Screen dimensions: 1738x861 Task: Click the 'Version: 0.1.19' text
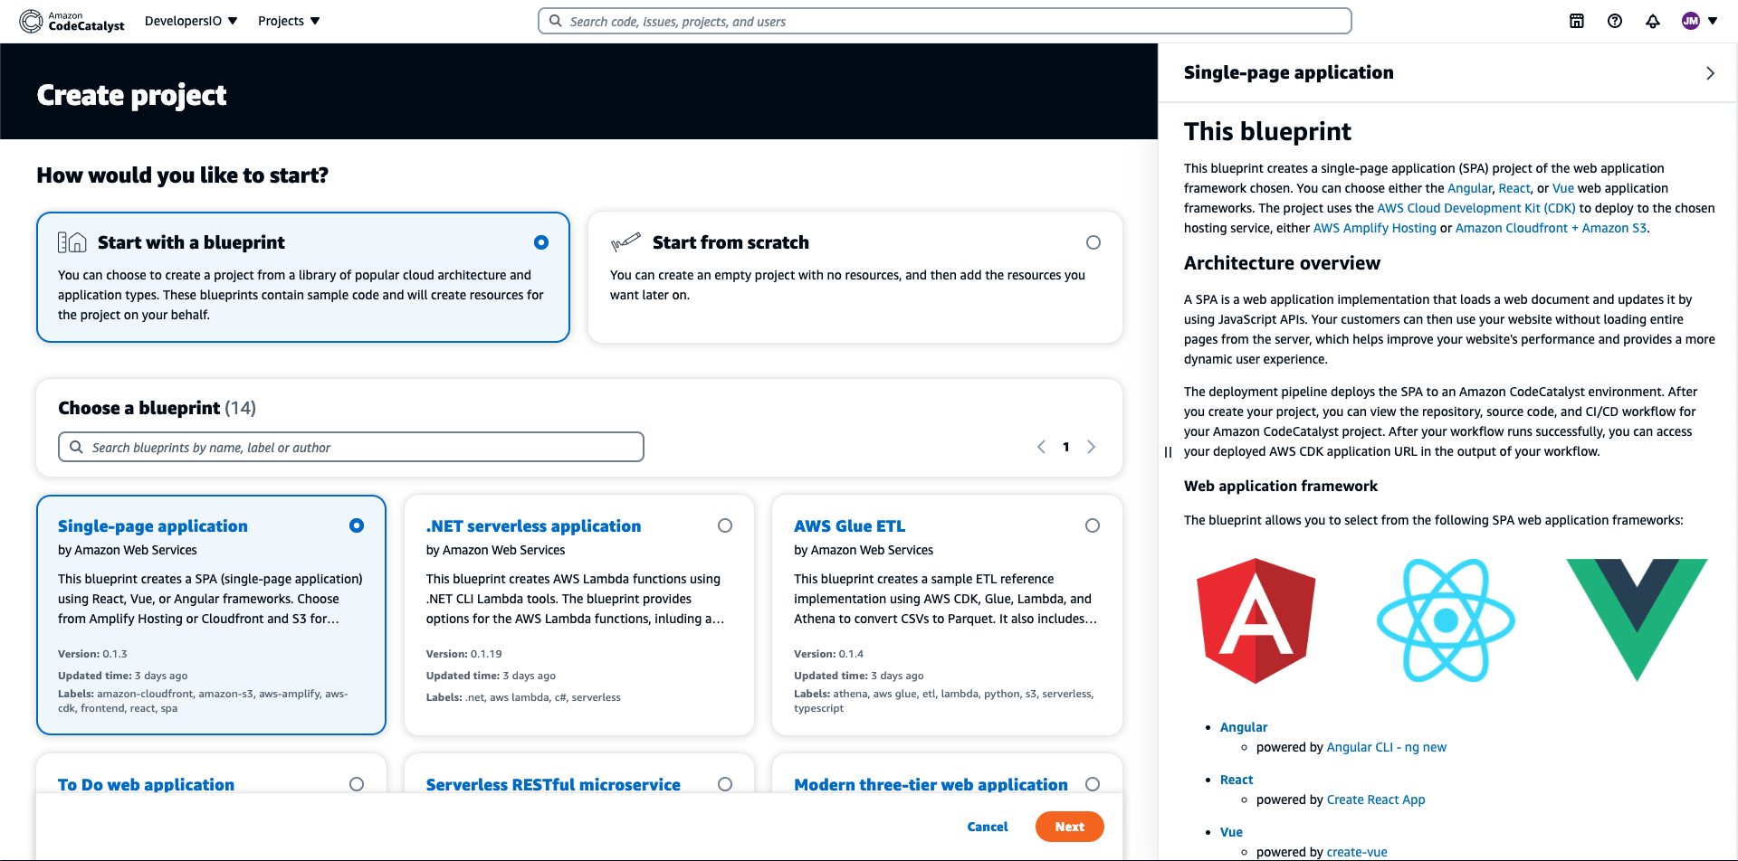coord(463,654)
